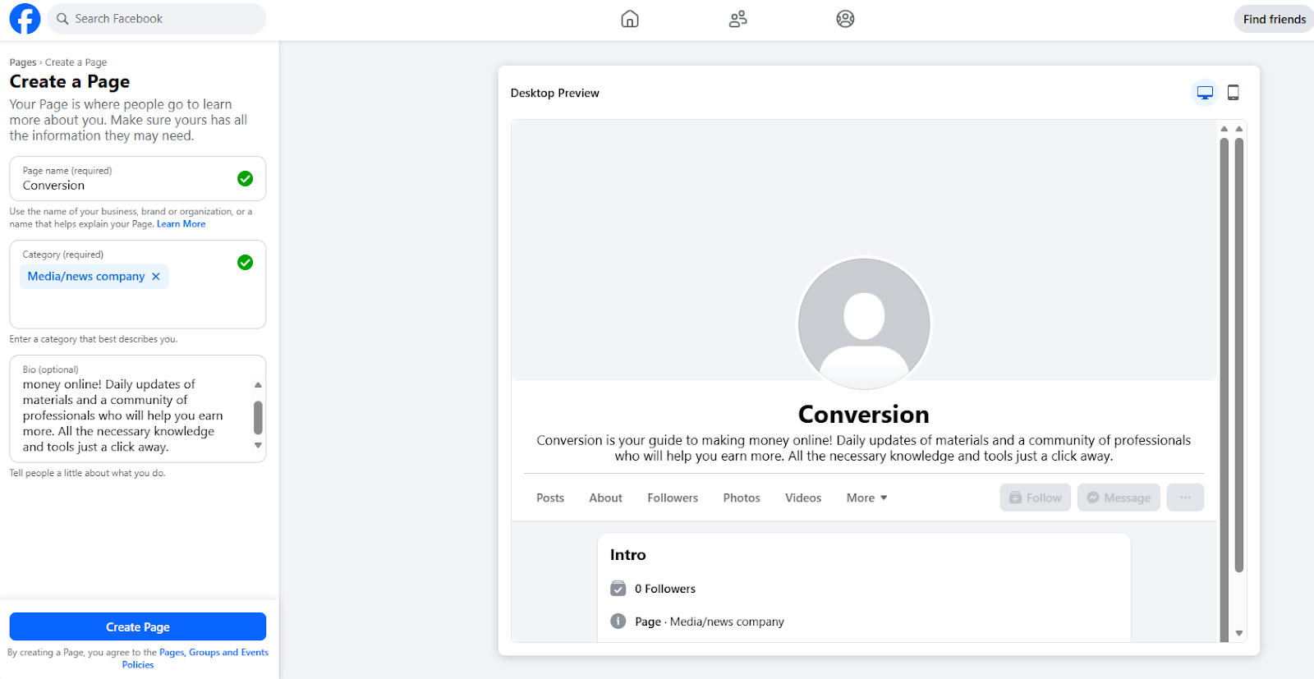1314x679 pixels.
Task: Switch to mobile preview mode
Action: [x=1233, y=93]
